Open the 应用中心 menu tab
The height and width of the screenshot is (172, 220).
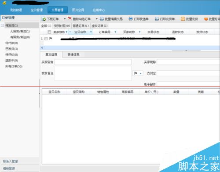pos(99,10)
